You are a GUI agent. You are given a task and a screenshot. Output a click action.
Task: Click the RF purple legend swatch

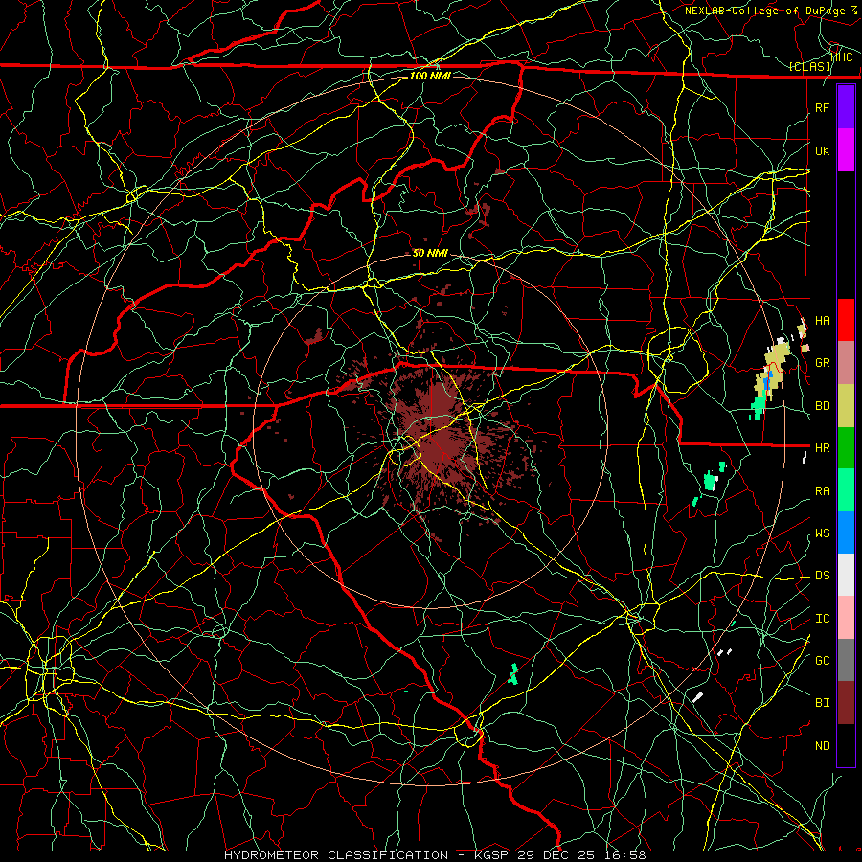pyautogui.click(x=846, y=107)
